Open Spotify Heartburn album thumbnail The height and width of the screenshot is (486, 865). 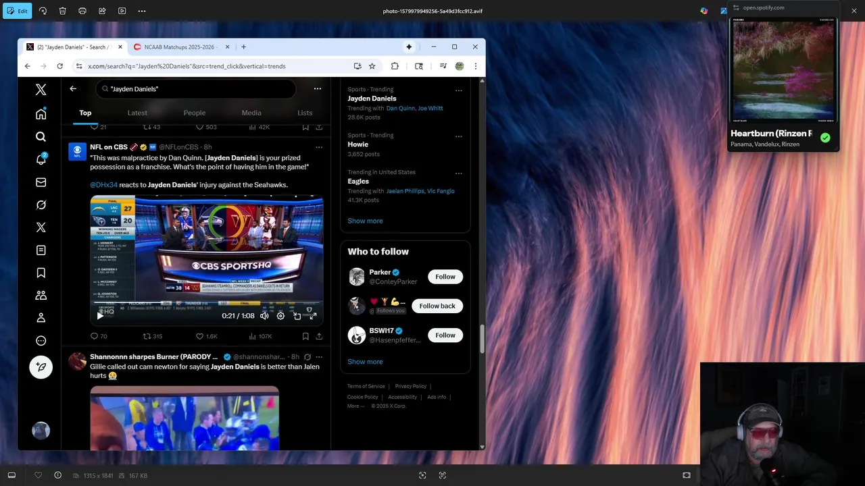pyautogui.click(x=783, y=69)
